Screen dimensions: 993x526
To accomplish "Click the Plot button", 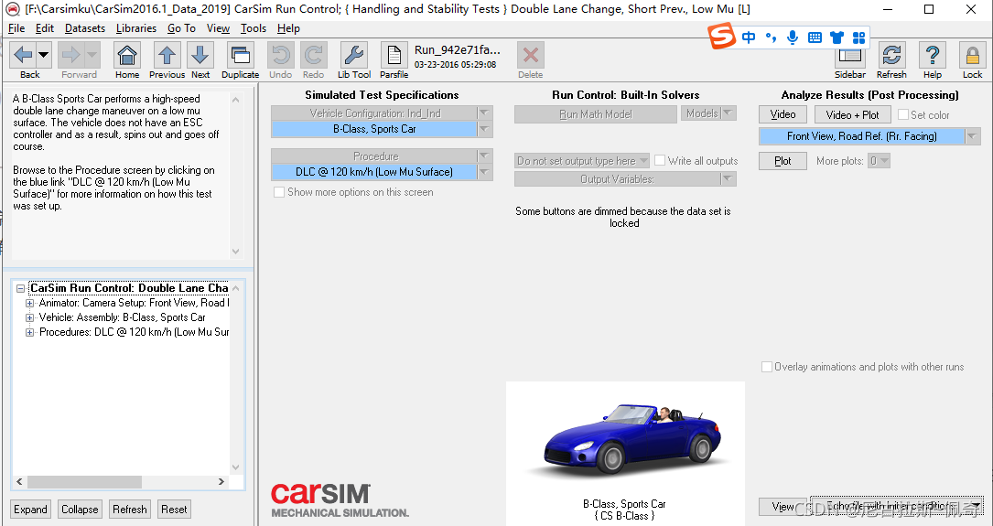I will [783, 161].
